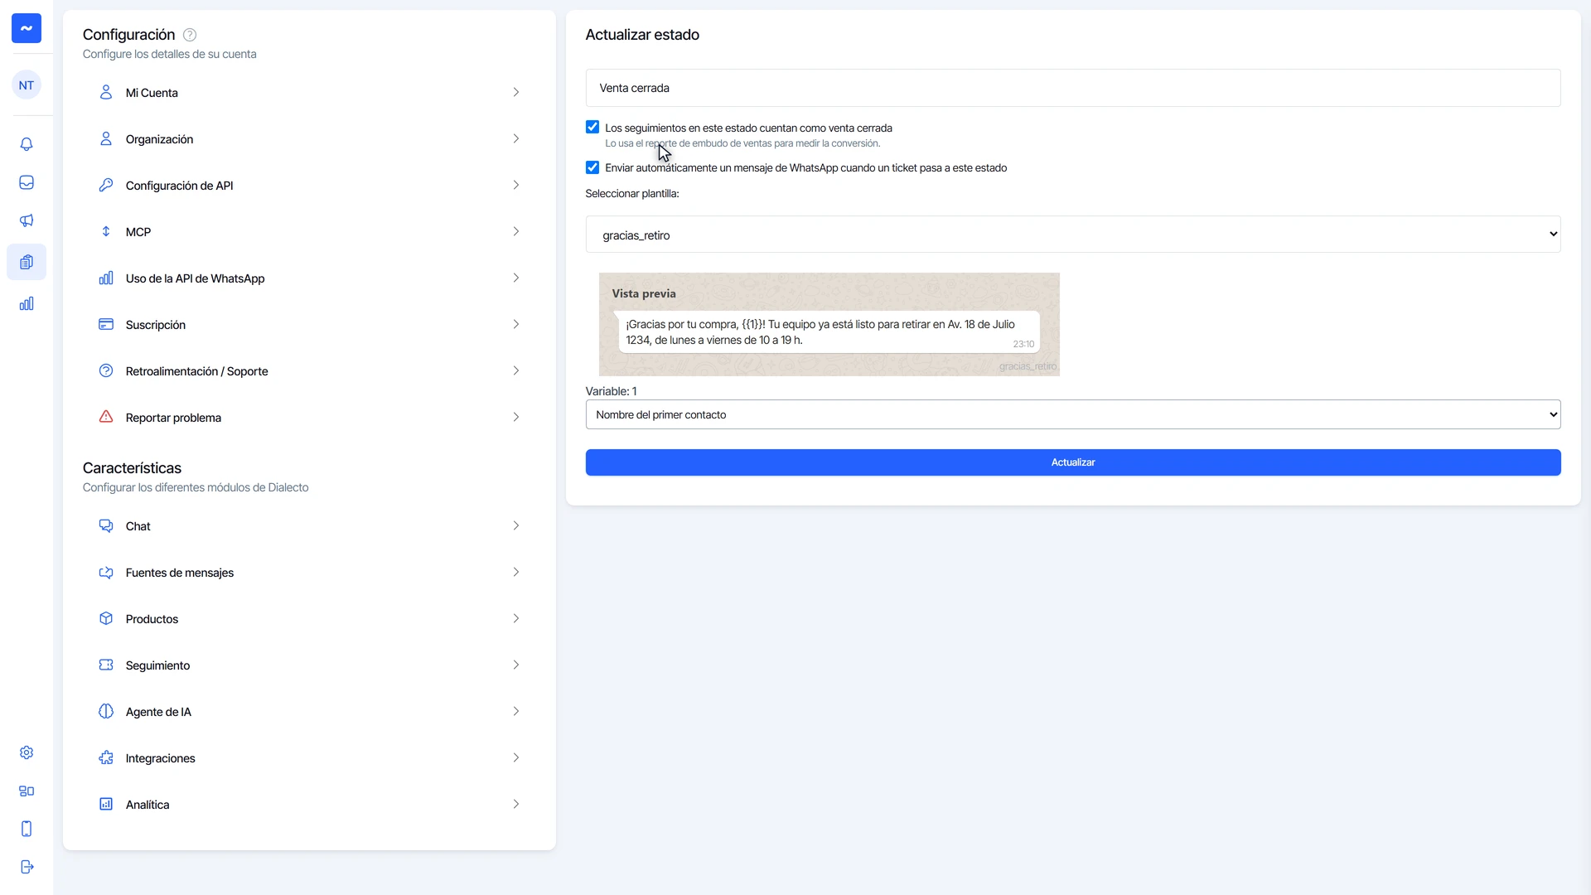Open the Variable 1 dropdown
Viewport: 1591px width, 895px height.
[x=1073, y=414]
